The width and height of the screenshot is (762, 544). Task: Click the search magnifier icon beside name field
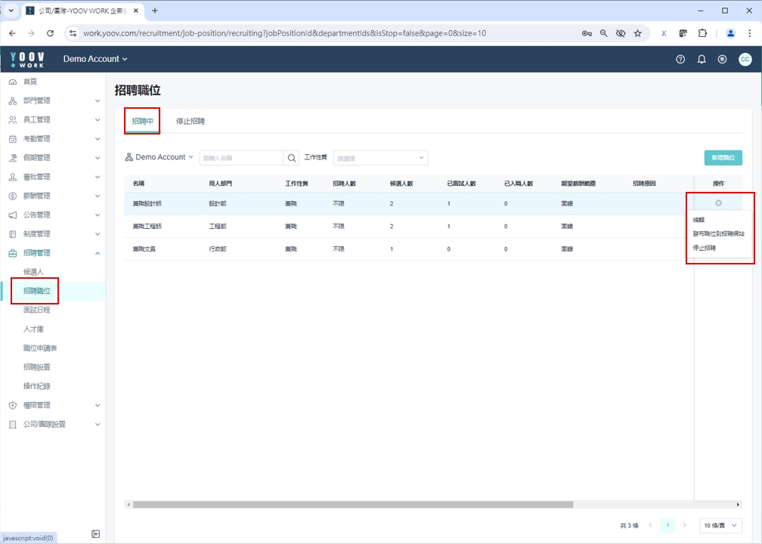click(292, 158)
